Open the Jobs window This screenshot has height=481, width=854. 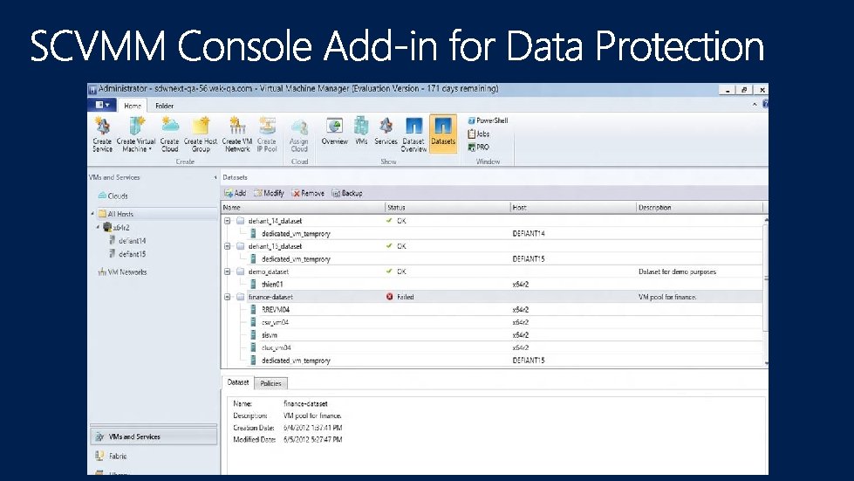pyautogui.click(x=479, y=134)
